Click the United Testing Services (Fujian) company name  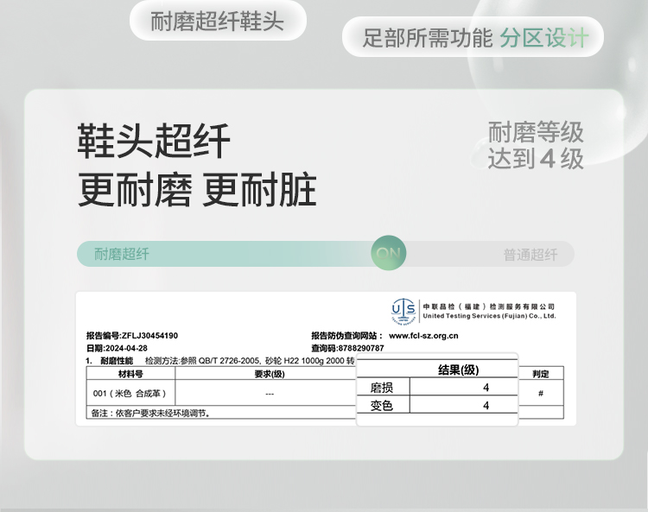pos(489,316)
